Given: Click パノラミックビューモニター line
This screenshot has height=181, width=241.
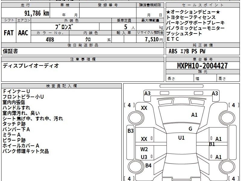Looking at the screenshot, I should tap(195, 28).
